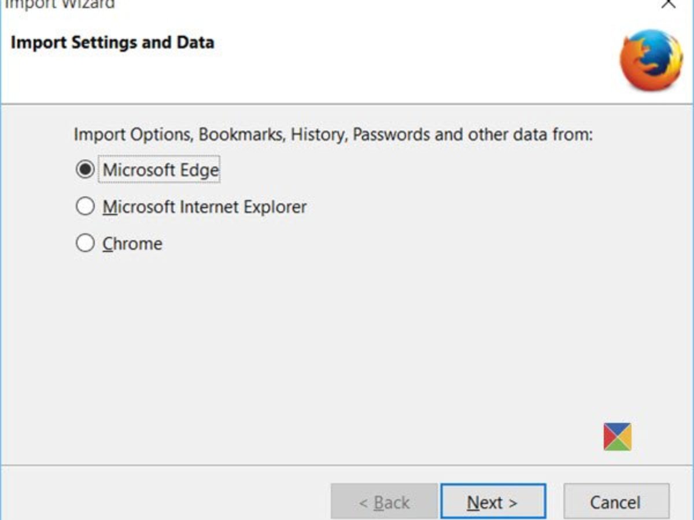Viewport: 694px width, 520px height.
Task: Click the underlined M in Microsoft Internet Explorer
Action: pyautogui.click(x=109, y=207)
